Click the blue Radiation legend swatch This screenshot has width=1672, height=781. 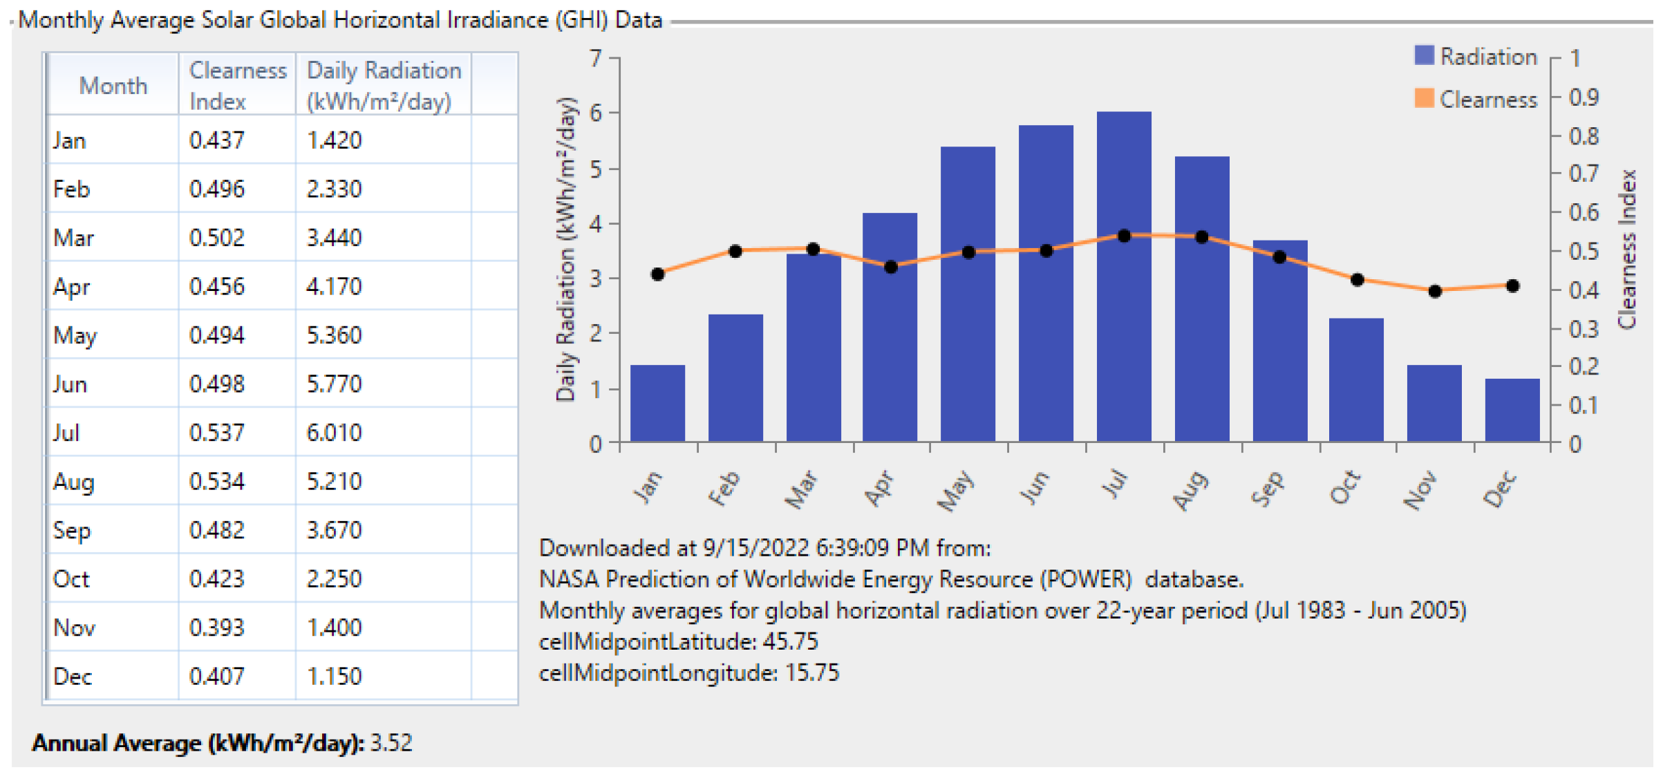[x=1424, y=55]
